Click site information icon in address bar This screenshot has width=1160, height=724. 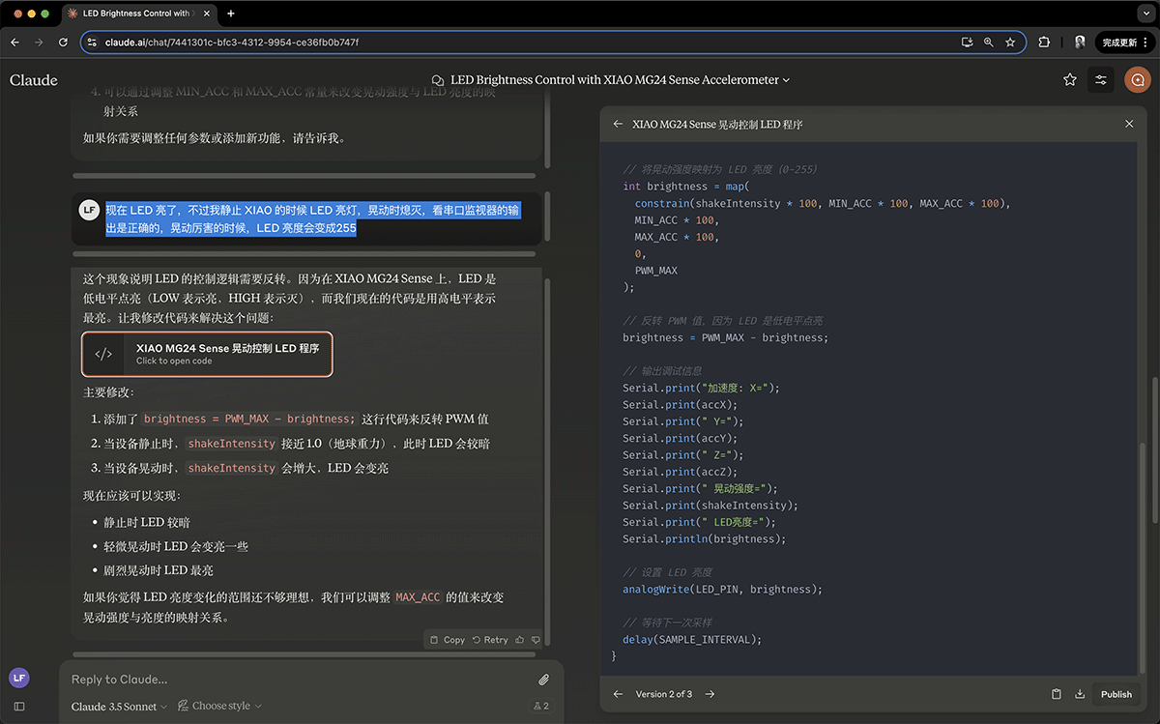tap(93, 43)
